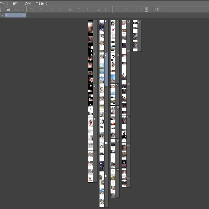Image resolution: width=209 pixels, height=209 pixels.
Task: Open the help question mark icon
Action: pyautogui.click(x=157, y=10)
